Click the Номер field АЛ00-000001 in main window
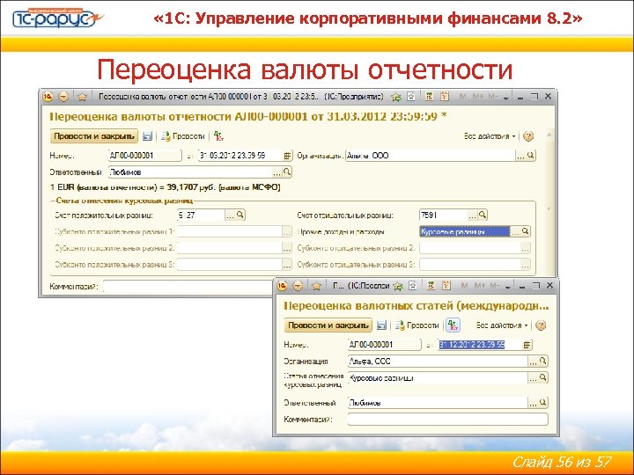634x475 pixels. 145,156
